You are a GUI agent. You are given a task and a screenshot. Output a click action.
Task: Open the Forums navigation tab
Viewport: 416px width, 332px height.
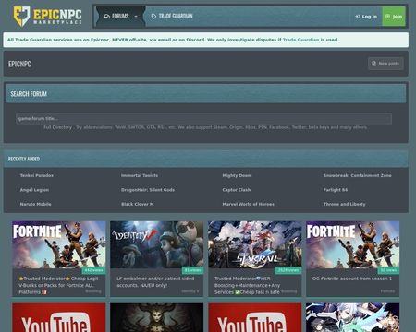coord(116,16)
